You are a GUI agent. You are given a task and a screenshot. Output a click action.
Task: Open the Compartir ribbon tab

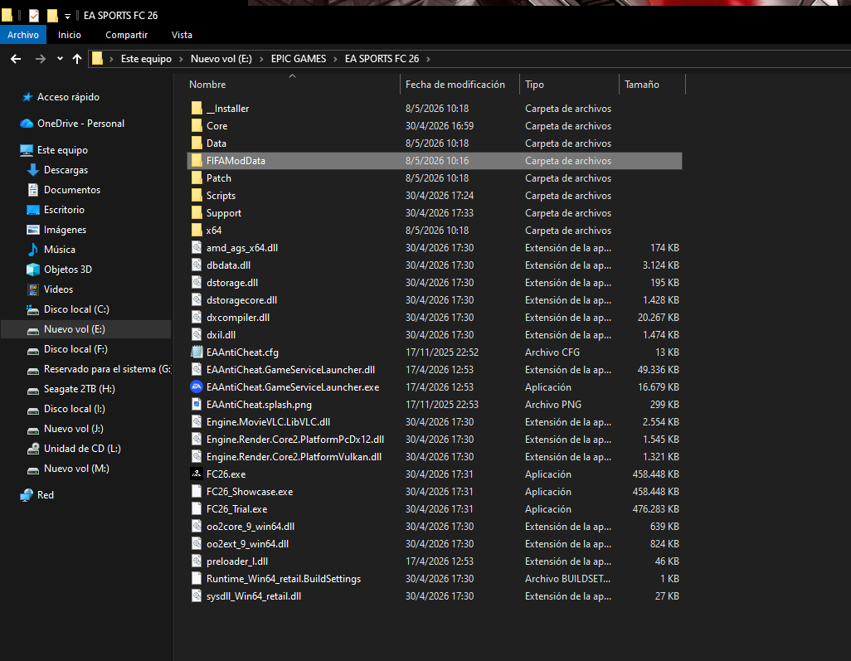click(126, 35)
